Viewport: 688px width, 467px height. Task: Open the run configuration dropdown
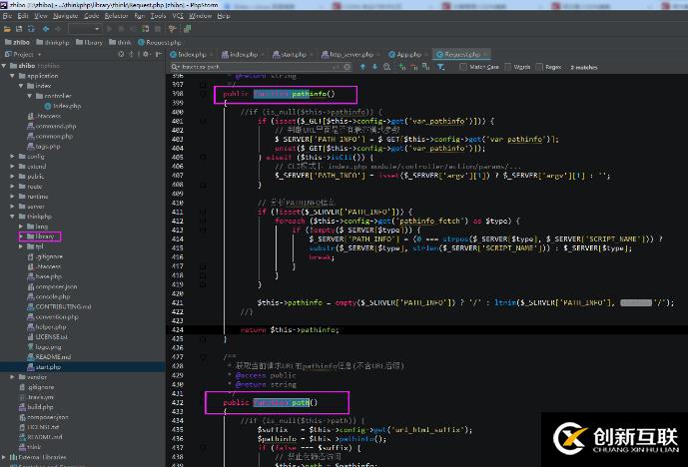click(x=85, y=29)
